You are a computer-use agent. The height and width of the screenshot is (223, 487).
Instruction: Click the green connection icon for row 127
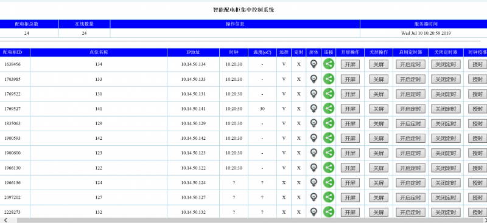pos(329,197)
